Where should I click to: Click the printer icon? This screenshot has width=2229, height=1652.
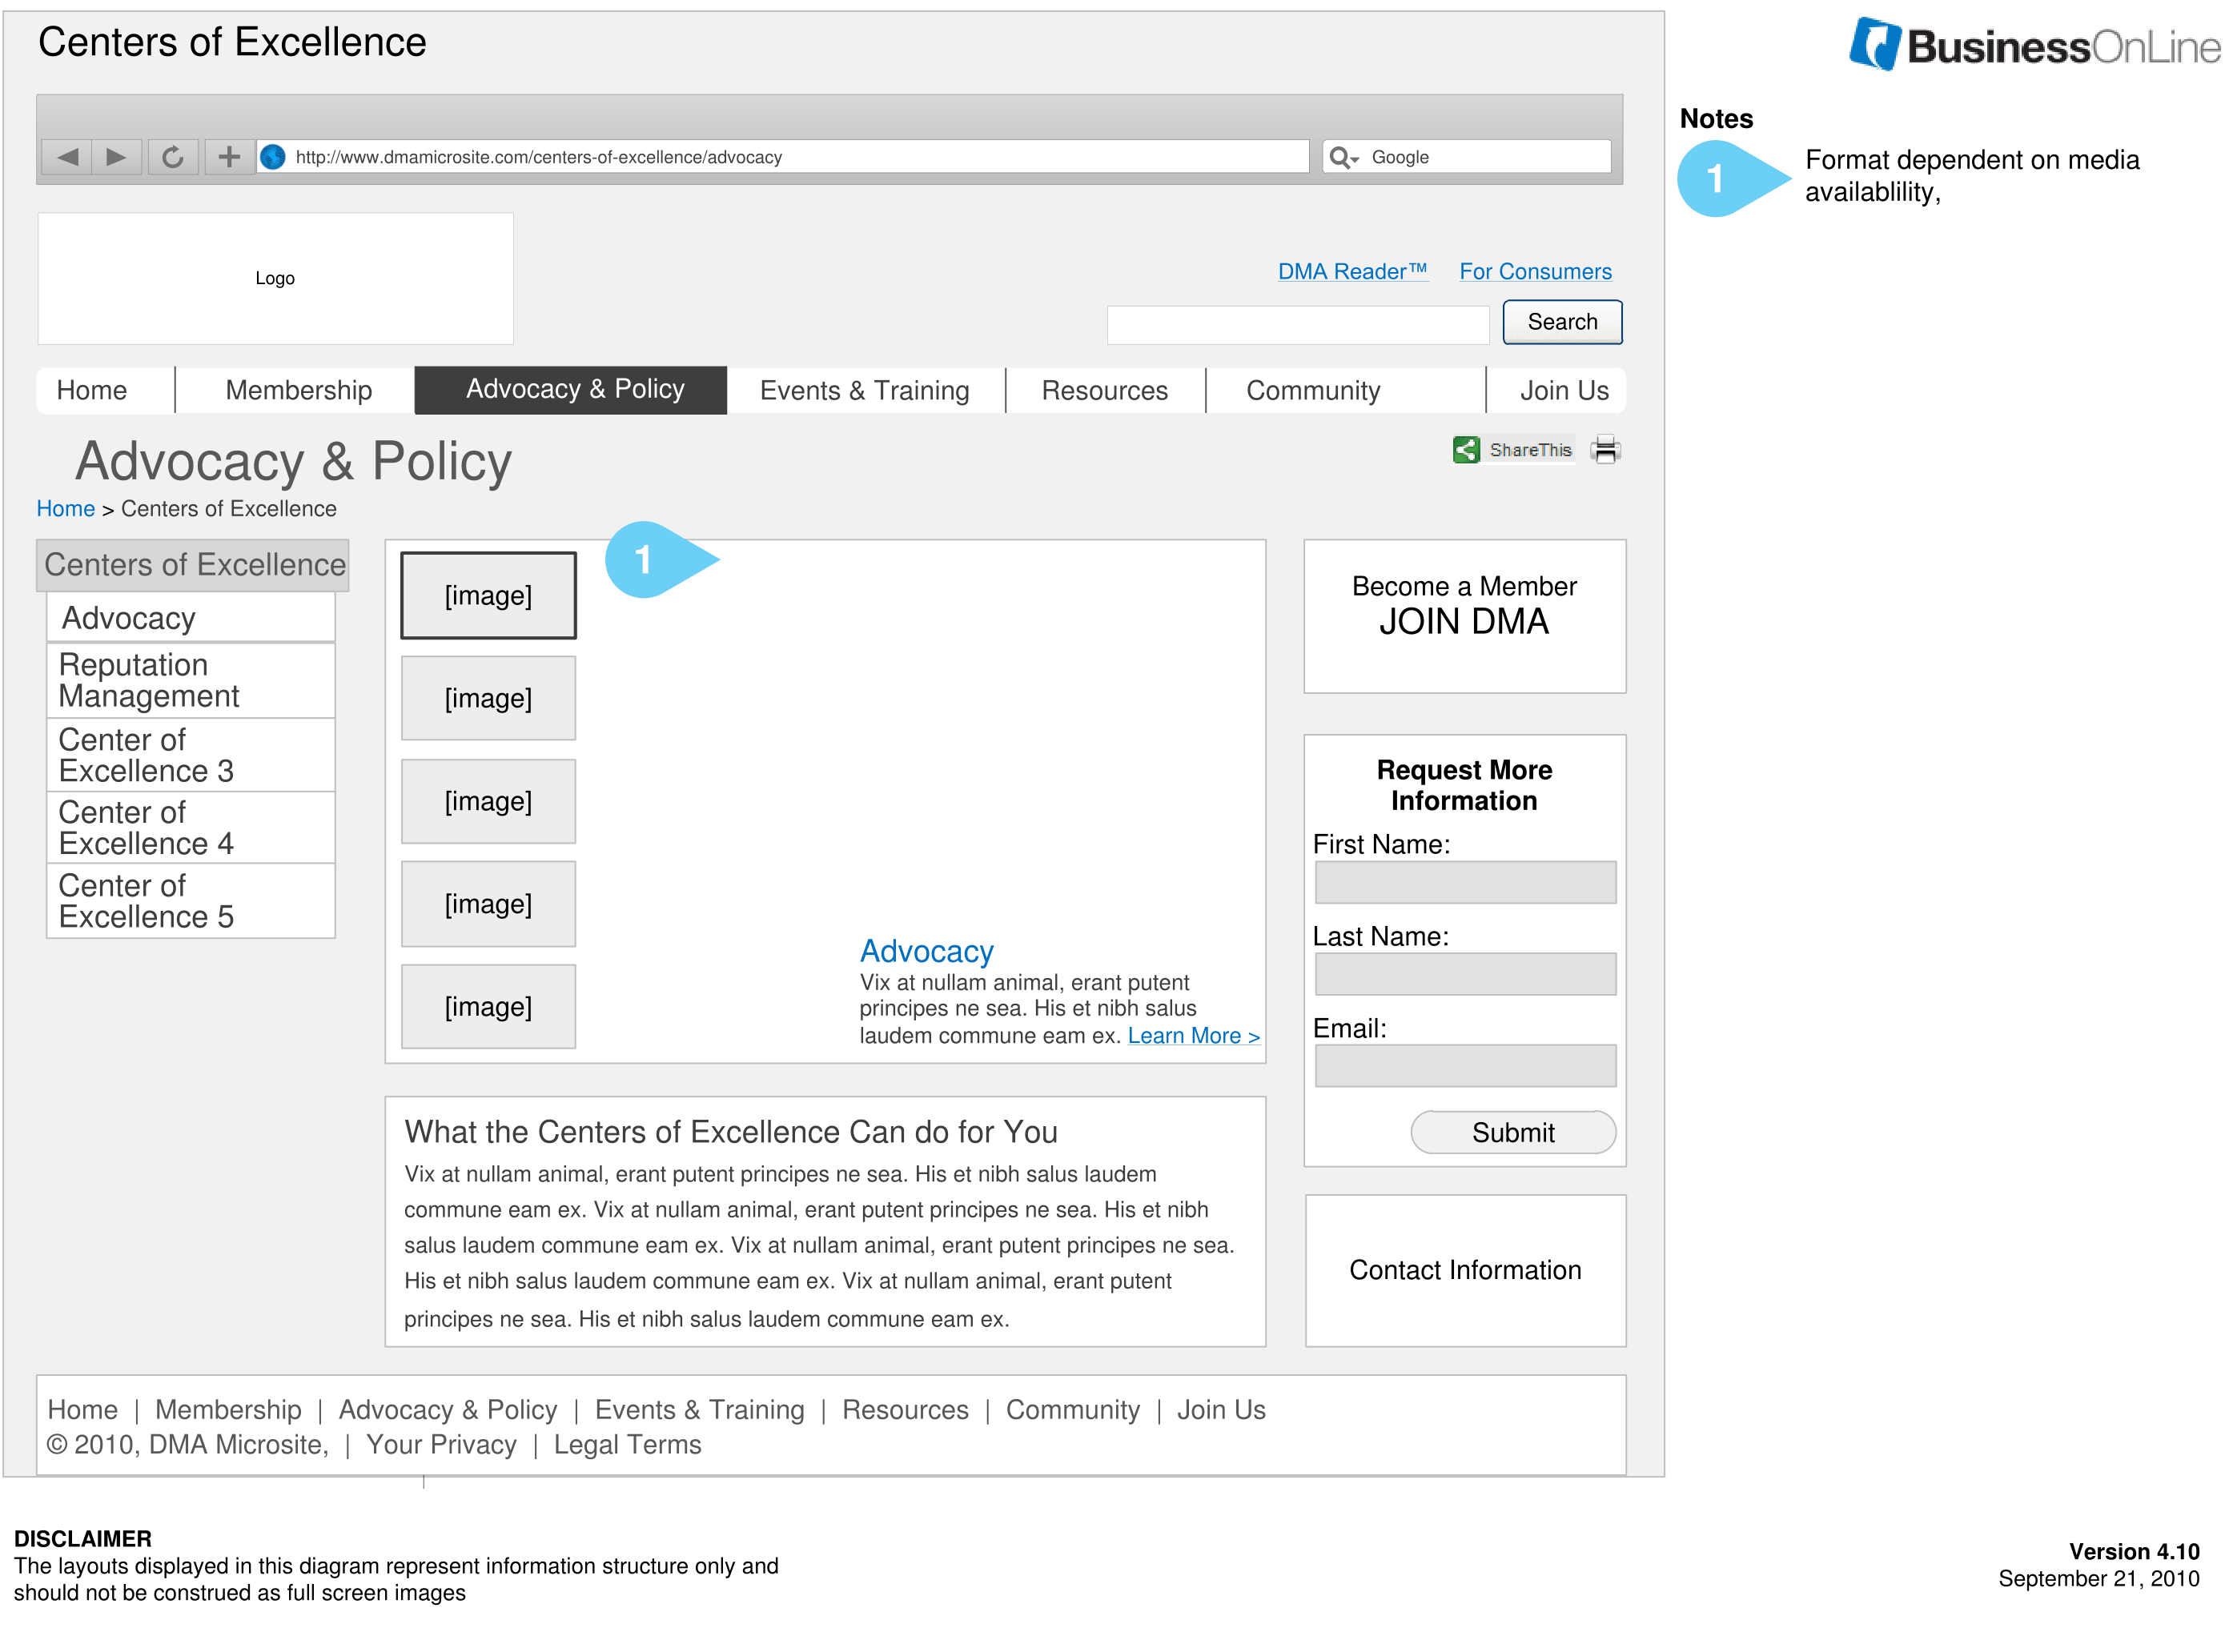[1604, 450]
